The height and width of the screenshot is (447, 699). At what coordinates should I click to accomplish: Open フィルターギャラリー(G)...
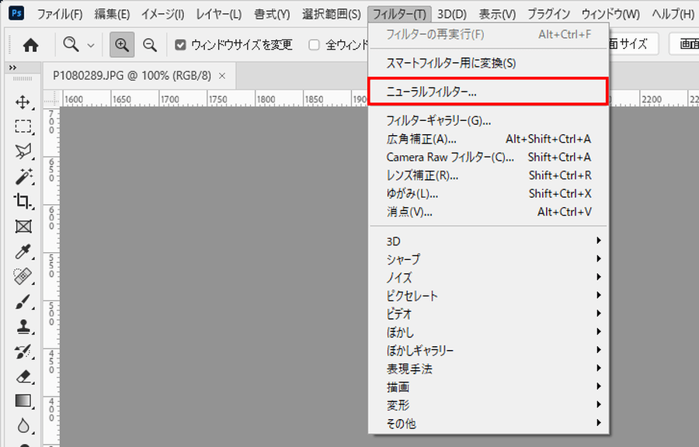489,120
